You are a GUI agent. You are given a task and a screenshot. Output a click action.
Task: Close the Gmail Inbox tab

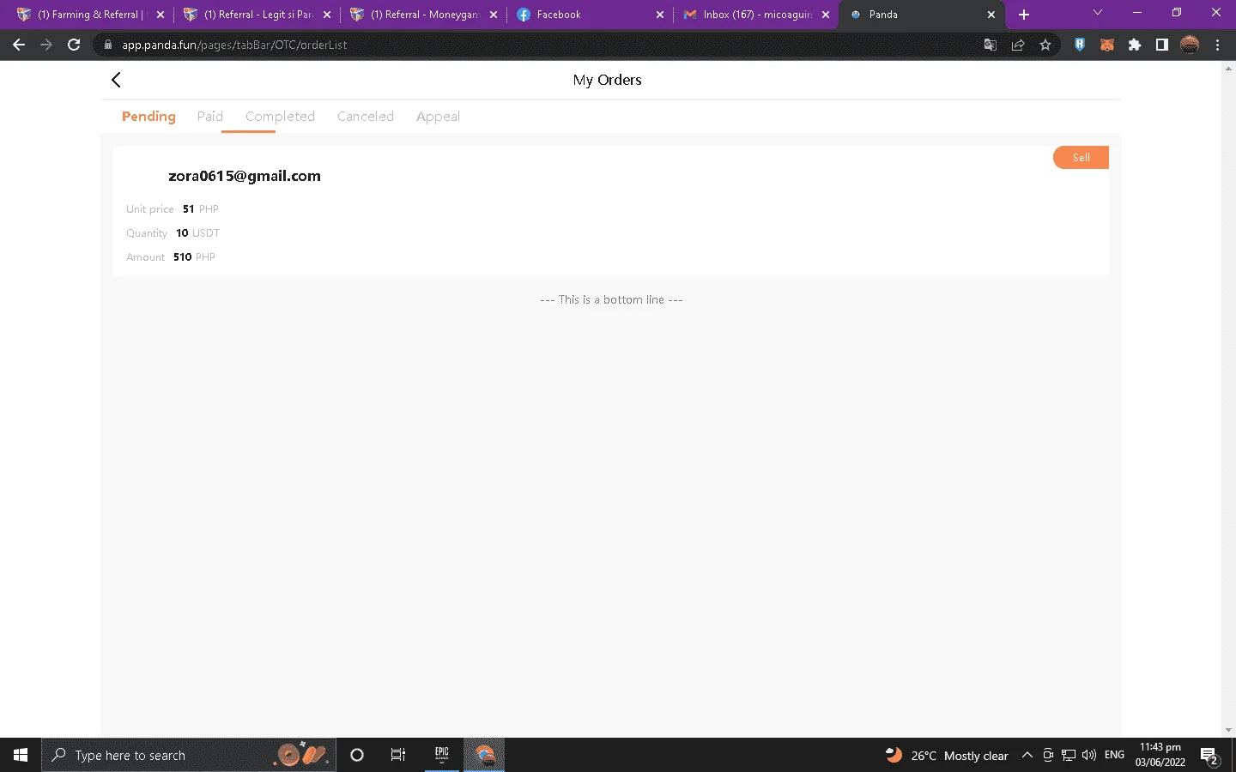(826, 15)
